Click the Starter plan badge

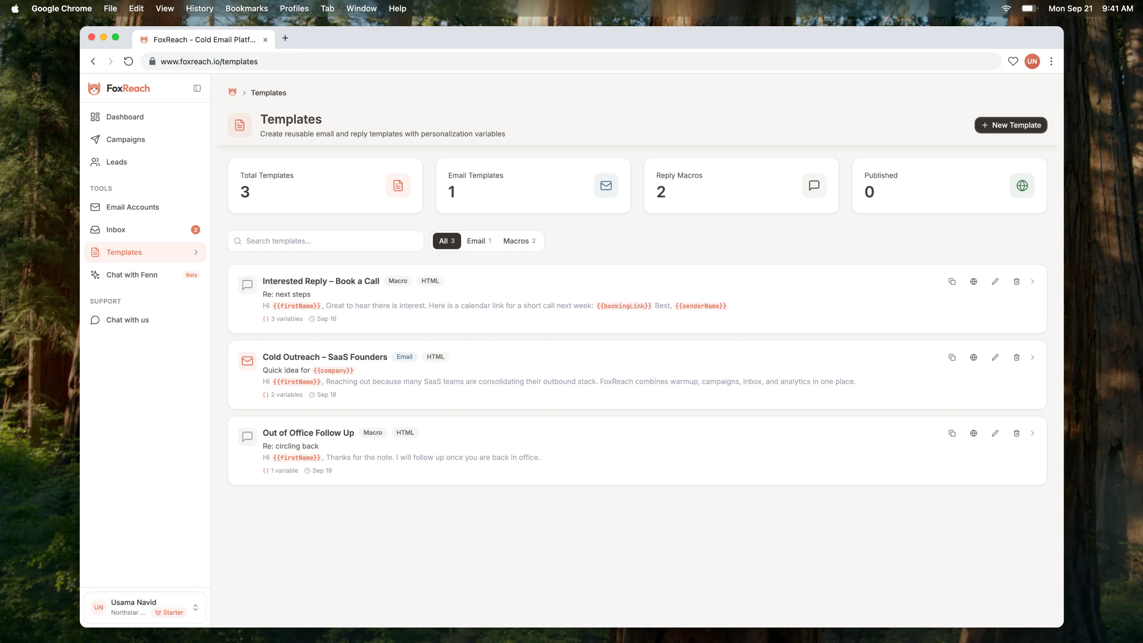pyautogui.click(x=169, y=612)
